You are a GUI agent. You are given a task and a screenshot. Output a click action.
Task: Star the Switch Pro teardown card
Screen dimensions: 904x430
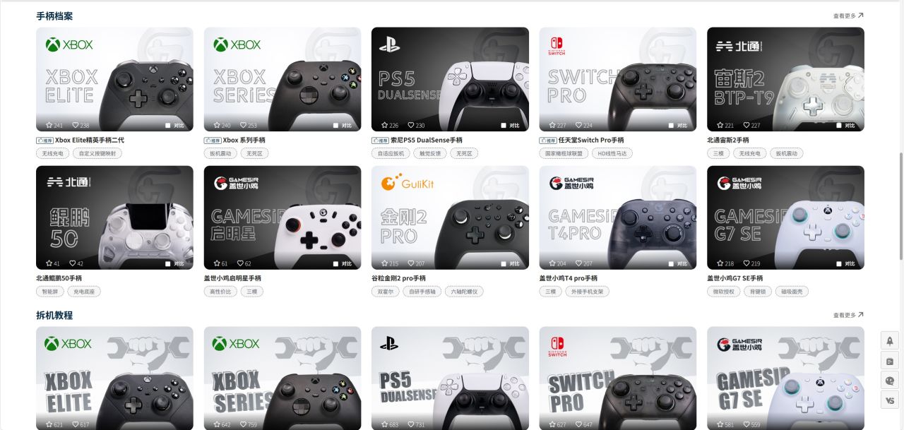click(x=552, y=425)
